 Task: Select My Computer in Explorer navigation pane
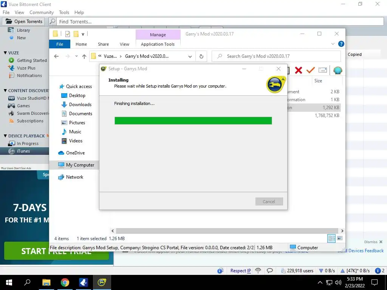coord(76,165)
